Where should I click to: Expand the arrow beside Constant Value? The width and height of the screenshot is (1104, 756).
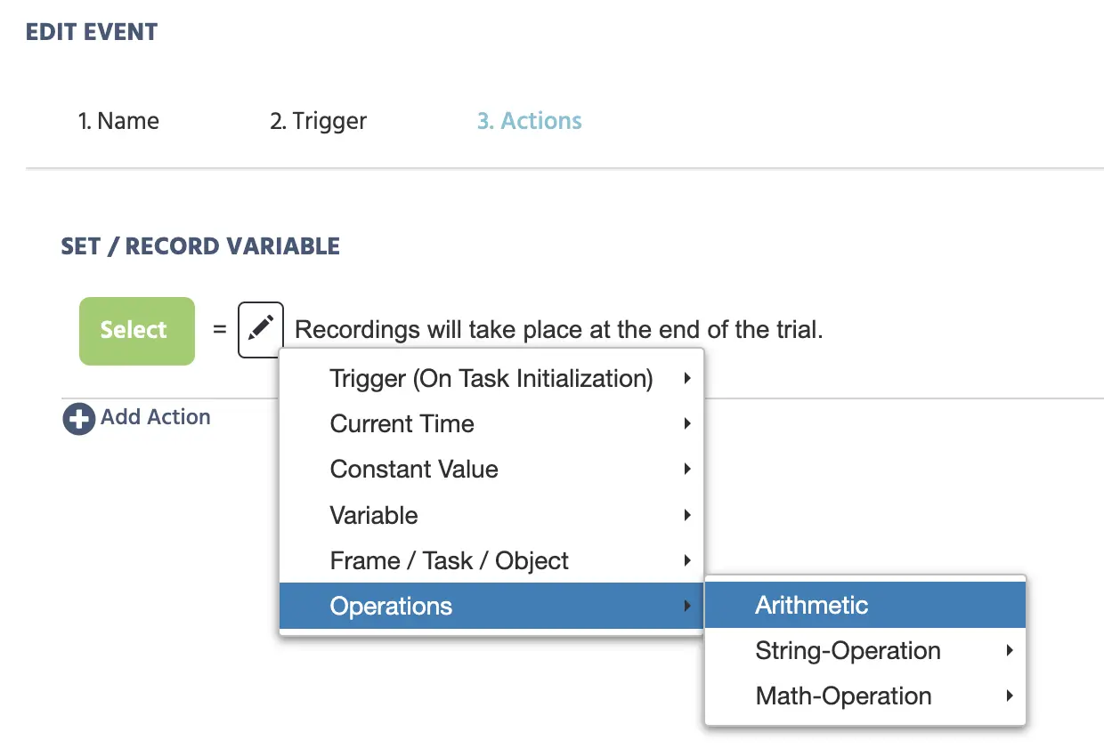click(687, 470)
